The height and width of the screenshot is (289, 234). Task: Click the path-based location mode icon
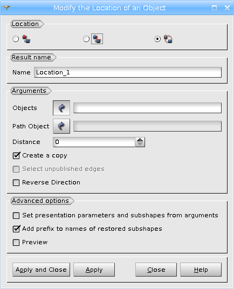click(x=168, y=39)
